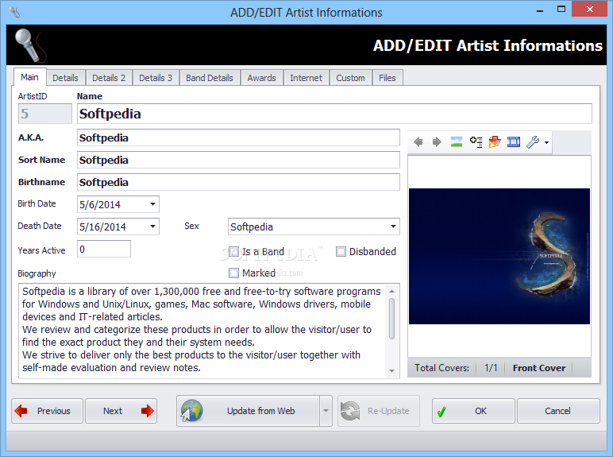
Task: Click into the Sort Name field
Action: 238,160
